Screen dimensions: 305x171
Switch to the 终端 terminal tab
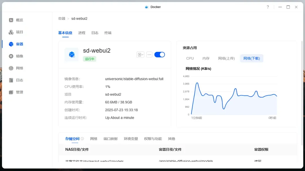(108, 33)
